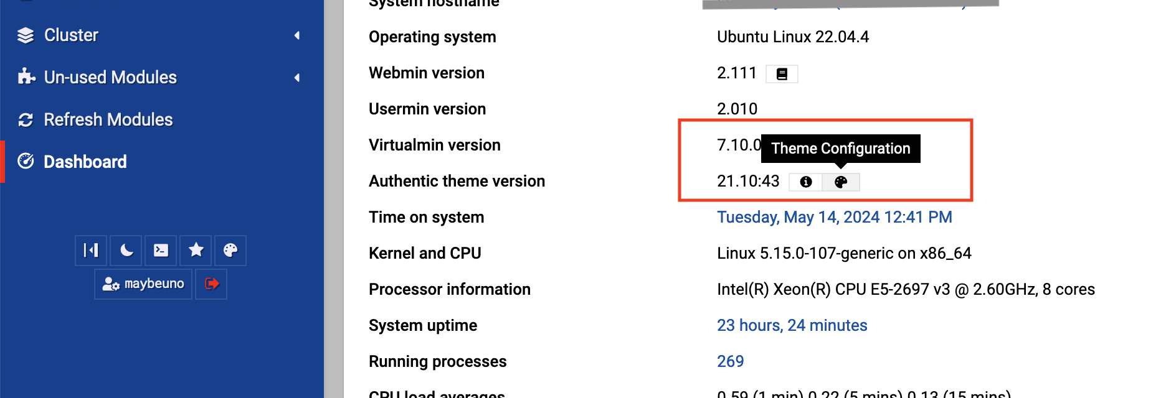Open the System uptime link
Image resolution: width=1166 pixels, height=398 pixels.
click(x=792, y=325)
